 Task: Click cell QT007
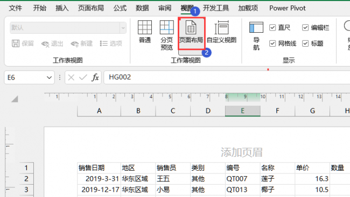243,179
